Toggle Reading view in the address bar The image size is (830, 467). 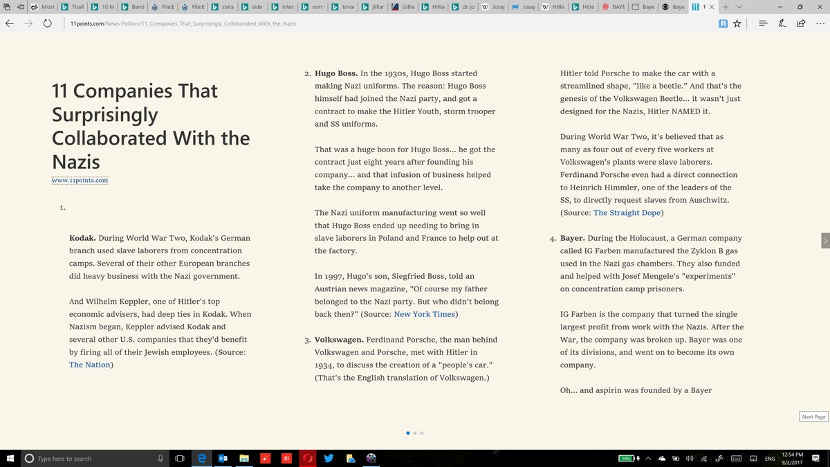tap(723, 23)
